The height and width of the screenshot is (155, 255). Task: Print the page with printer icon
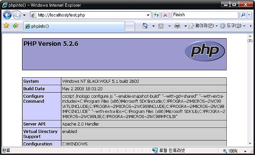(x=177, y=26)
